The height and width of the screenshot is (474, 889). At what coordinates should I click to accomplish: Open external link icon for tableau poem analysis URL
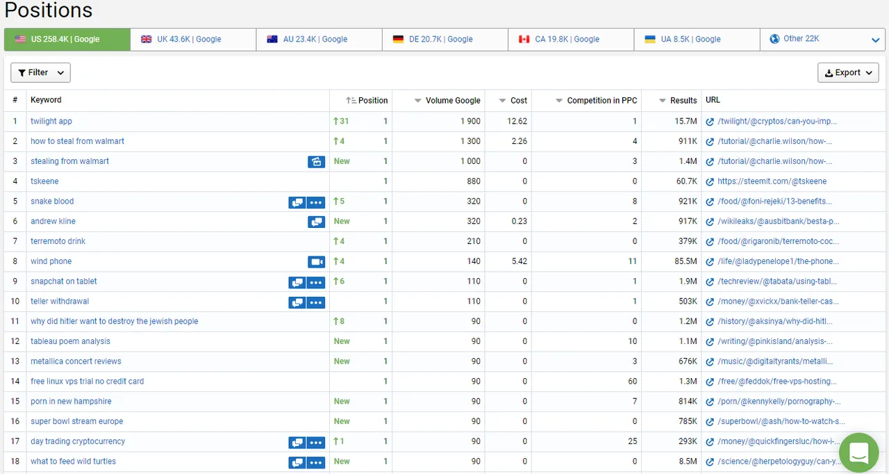tap(710, 342)
